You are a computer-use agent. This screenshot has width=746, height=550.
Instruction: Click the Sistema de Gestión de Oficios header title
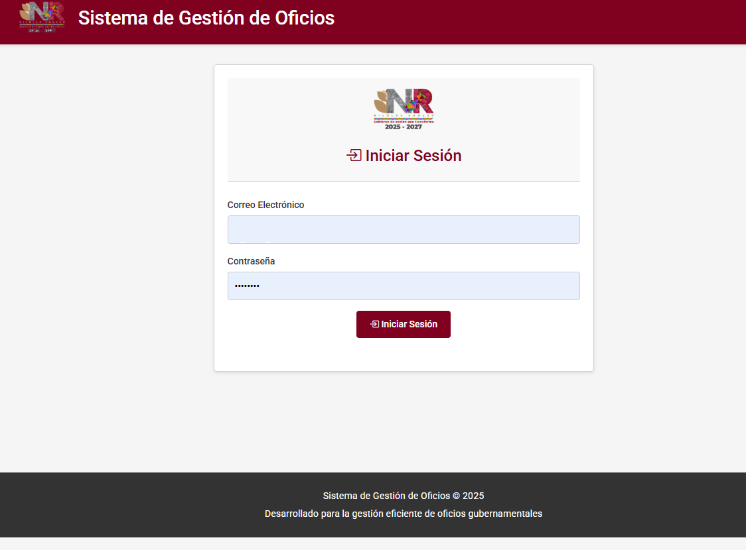click(x=206, y=18)
